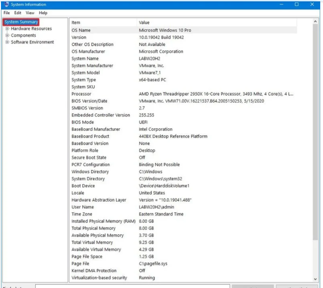Image resolution: width=323 pixels, height=288 pixels.
Task: Open the View menu
Action: tap(30, 13)
